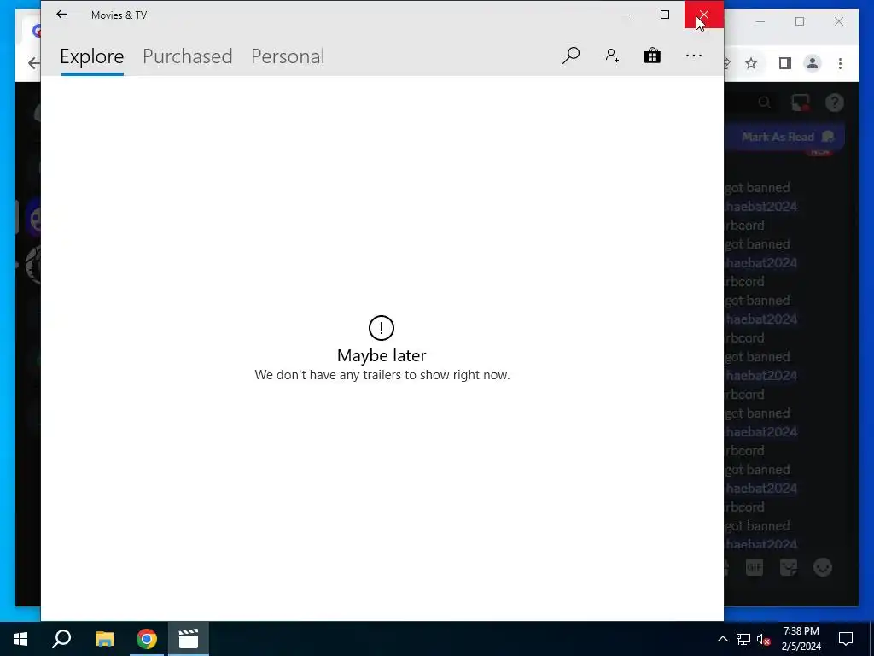Image resolution: width=874 pixels, height=656 pixels.
Task: Click Discord search magnifier in Chrome
Action: click(764, 102)
